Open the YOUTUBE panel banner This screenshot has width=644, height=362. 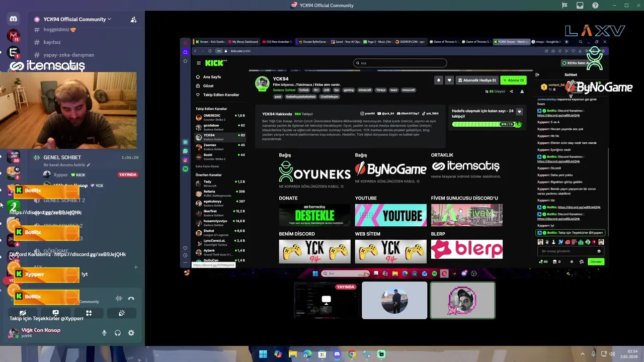(390, 215)
